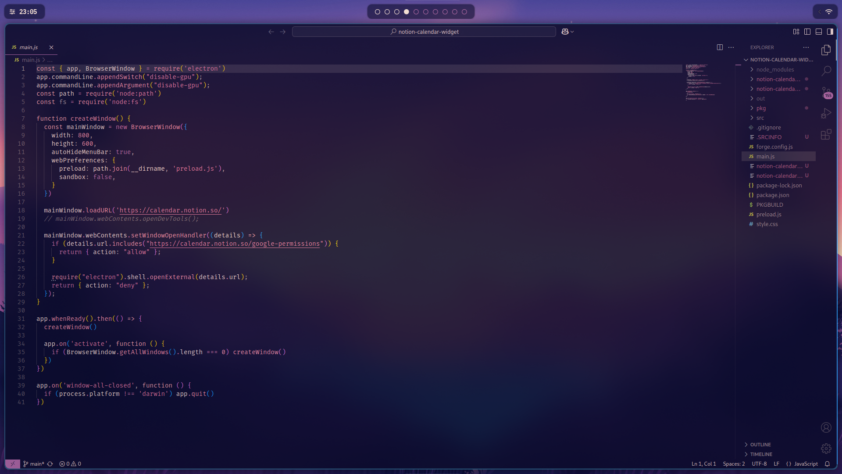Click the errors and warnings indicator
Screen dimensions: 842x474
pos(70,464)
